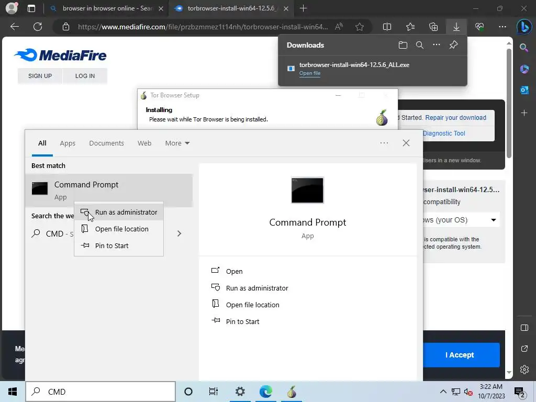The height and width of the screenshot is (402, 536).
Task: Select the All search filter tab
Action: click(x=42, y=143)
